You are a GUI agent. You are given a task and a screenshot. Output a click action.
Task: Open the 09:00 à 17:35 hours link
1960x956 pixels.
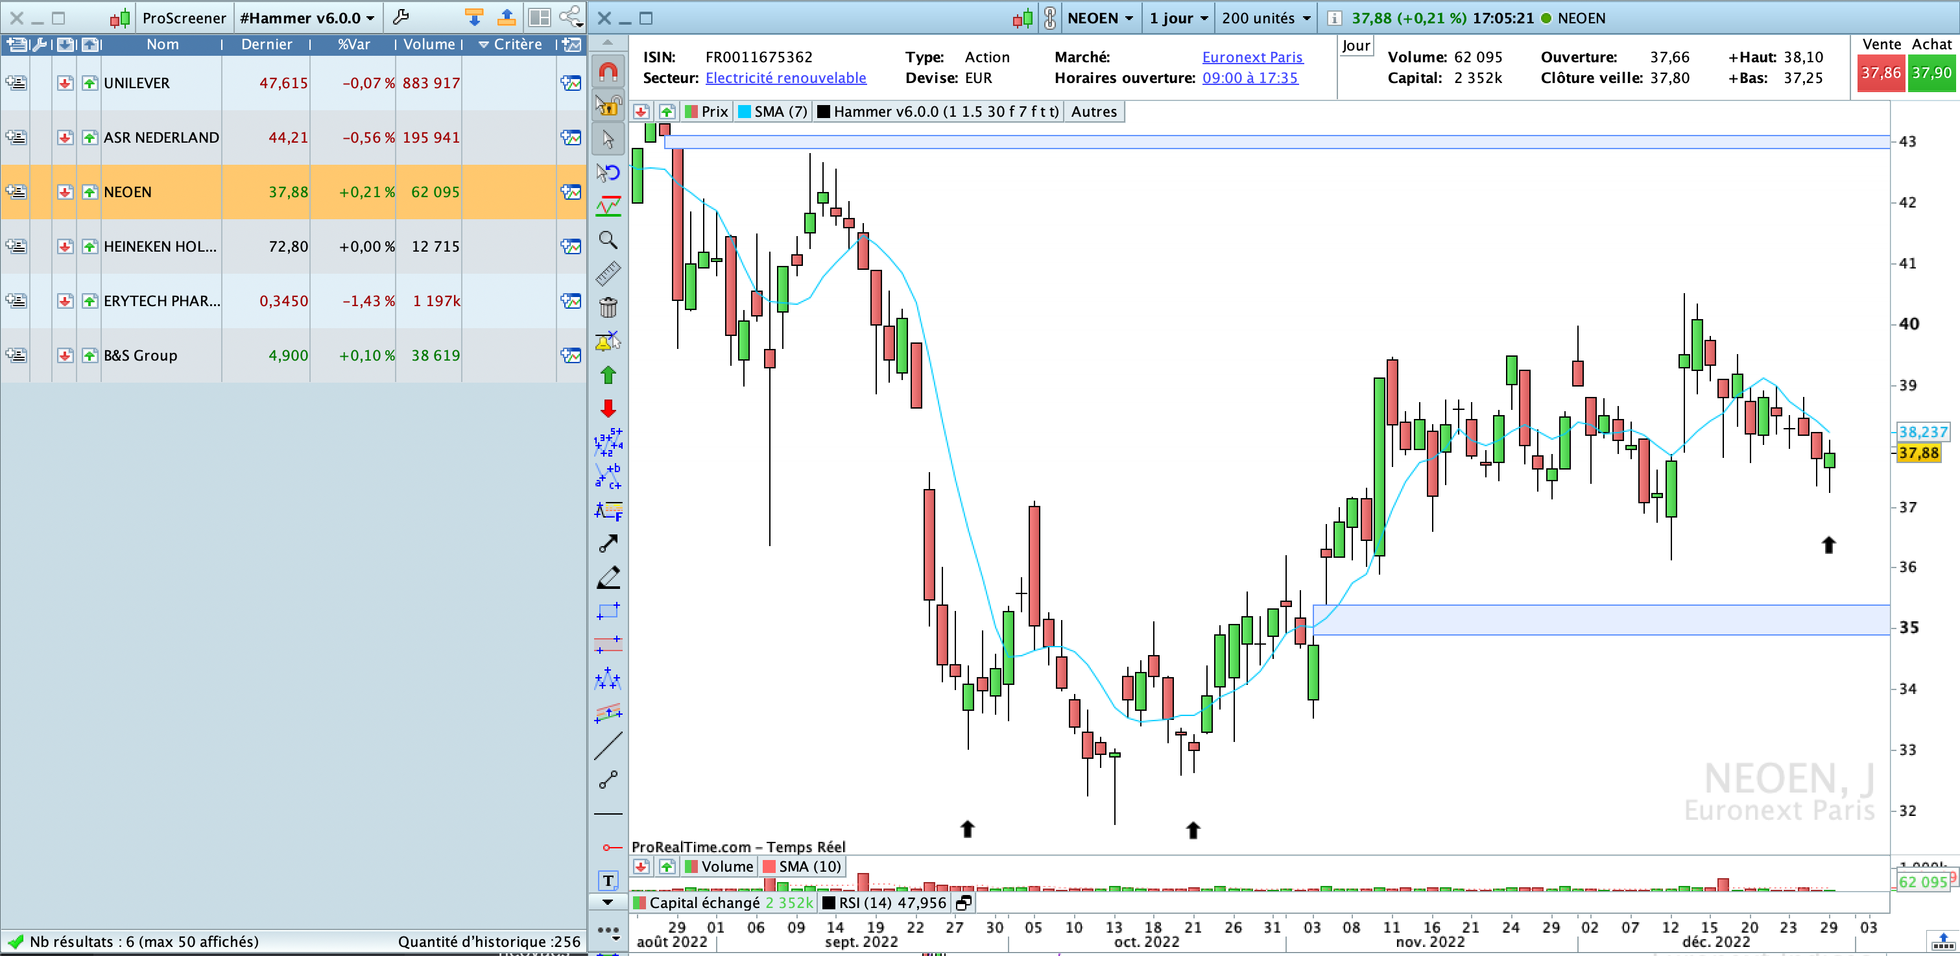click(x=1250, y=78)
